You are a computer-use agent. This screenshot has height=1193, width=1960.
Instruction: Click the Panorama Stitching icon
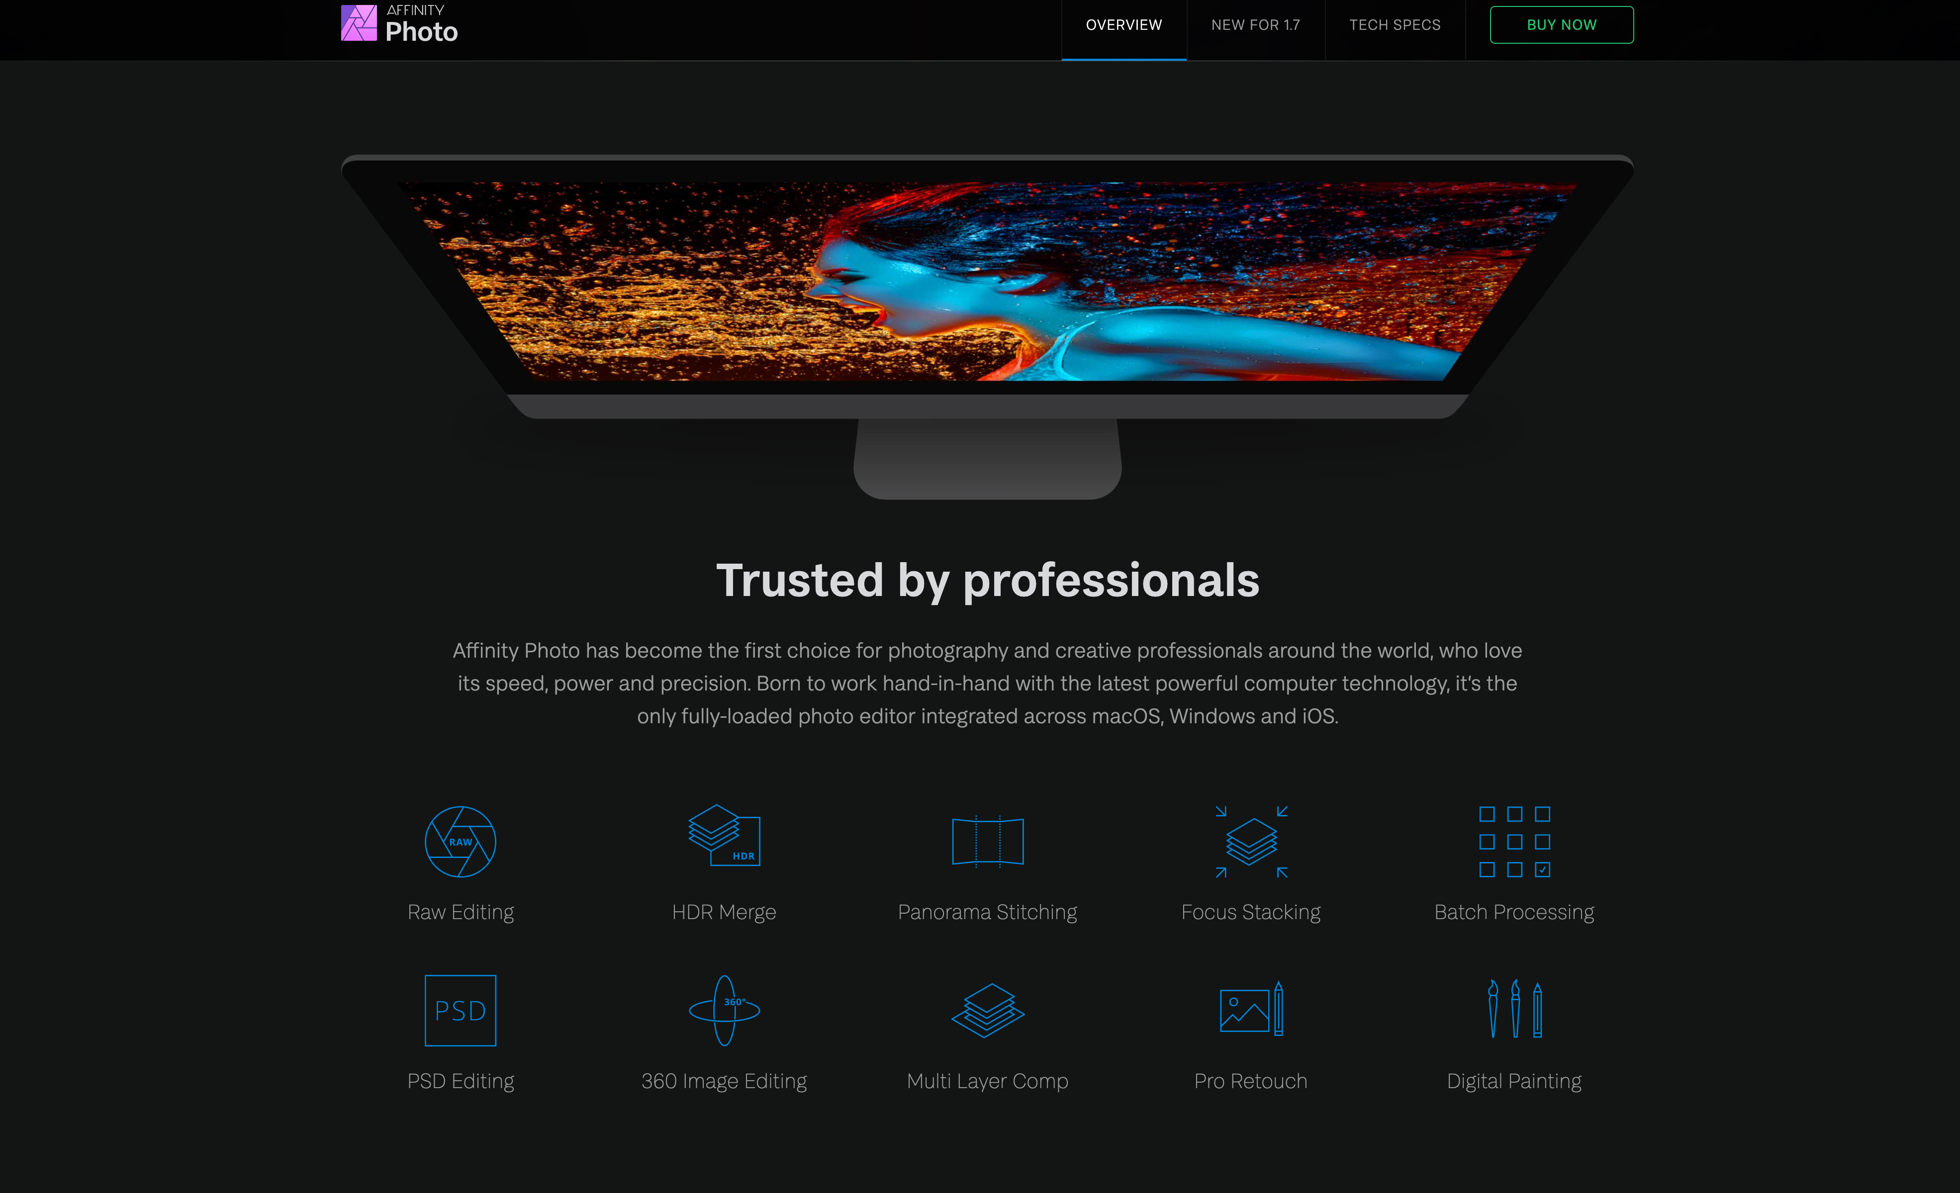pos(987,842)
